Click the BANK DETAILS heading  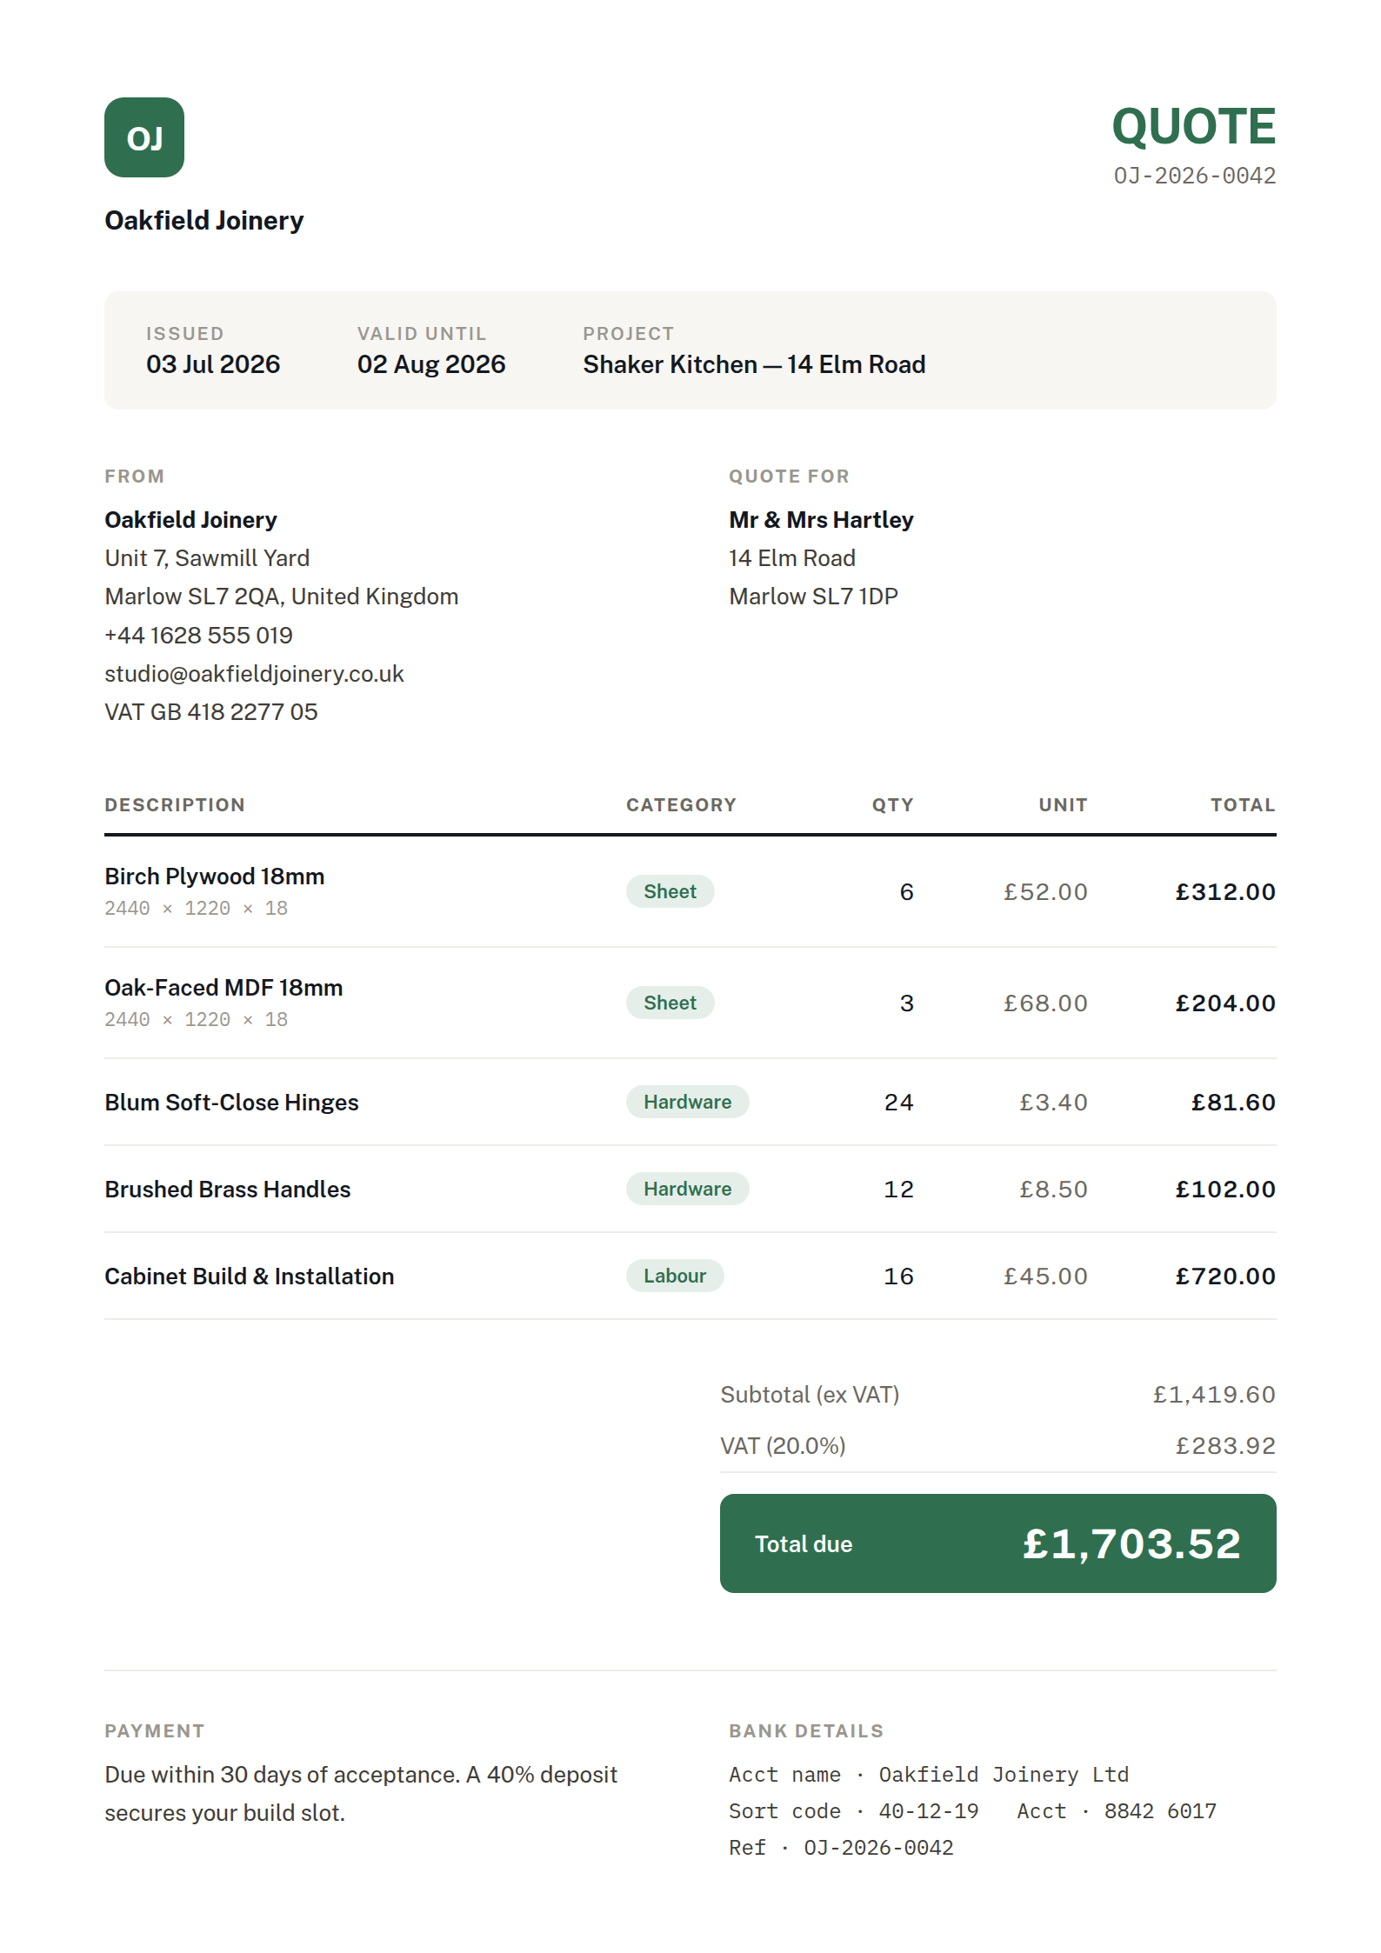[806, 1731]
